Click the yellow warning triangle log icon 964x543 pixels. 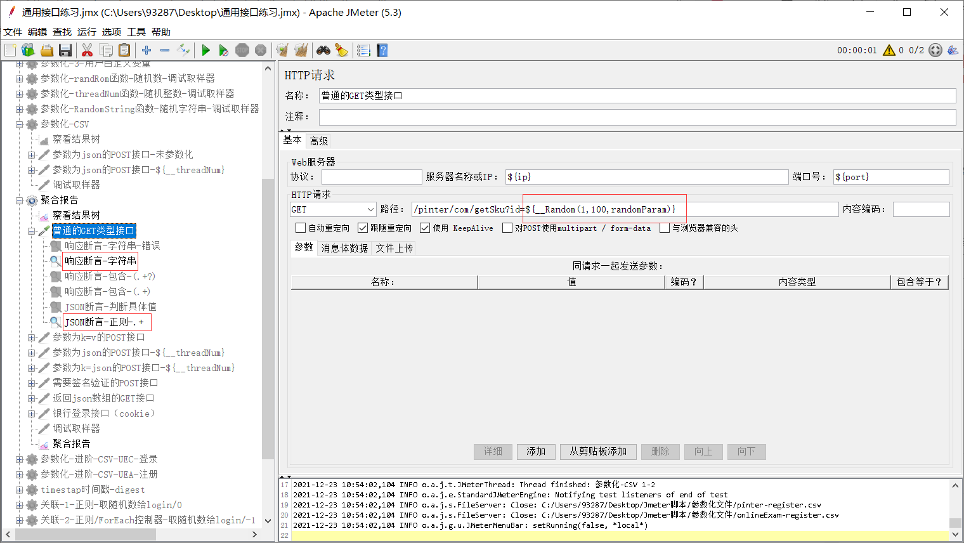pyautogui.click(x=889, y=50)
